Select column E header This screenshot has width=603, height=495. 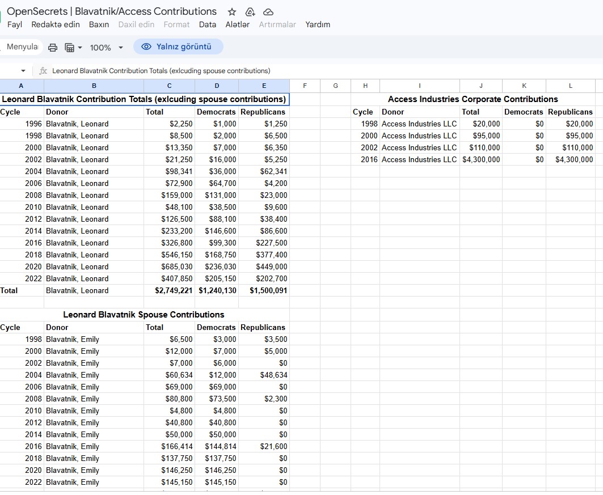(264, 86)
